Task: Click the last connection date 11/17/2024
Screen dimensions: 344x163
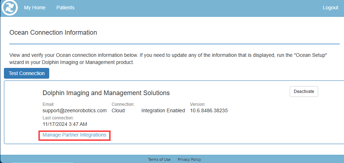Action: coord(65,124)
